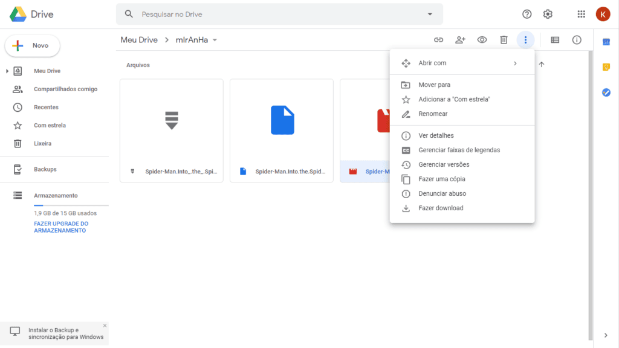Click Fazer upgrade do armazenamento link
Viewport: 619px width, 348px height.
pyautogui.click(x=61, y=227)
